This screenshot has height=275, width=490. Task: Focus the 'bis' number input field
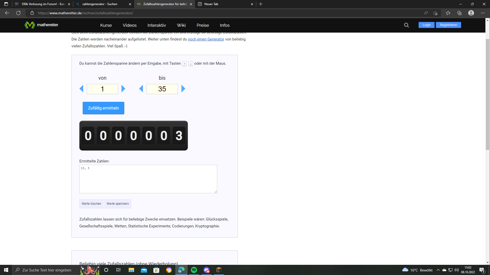162,89
